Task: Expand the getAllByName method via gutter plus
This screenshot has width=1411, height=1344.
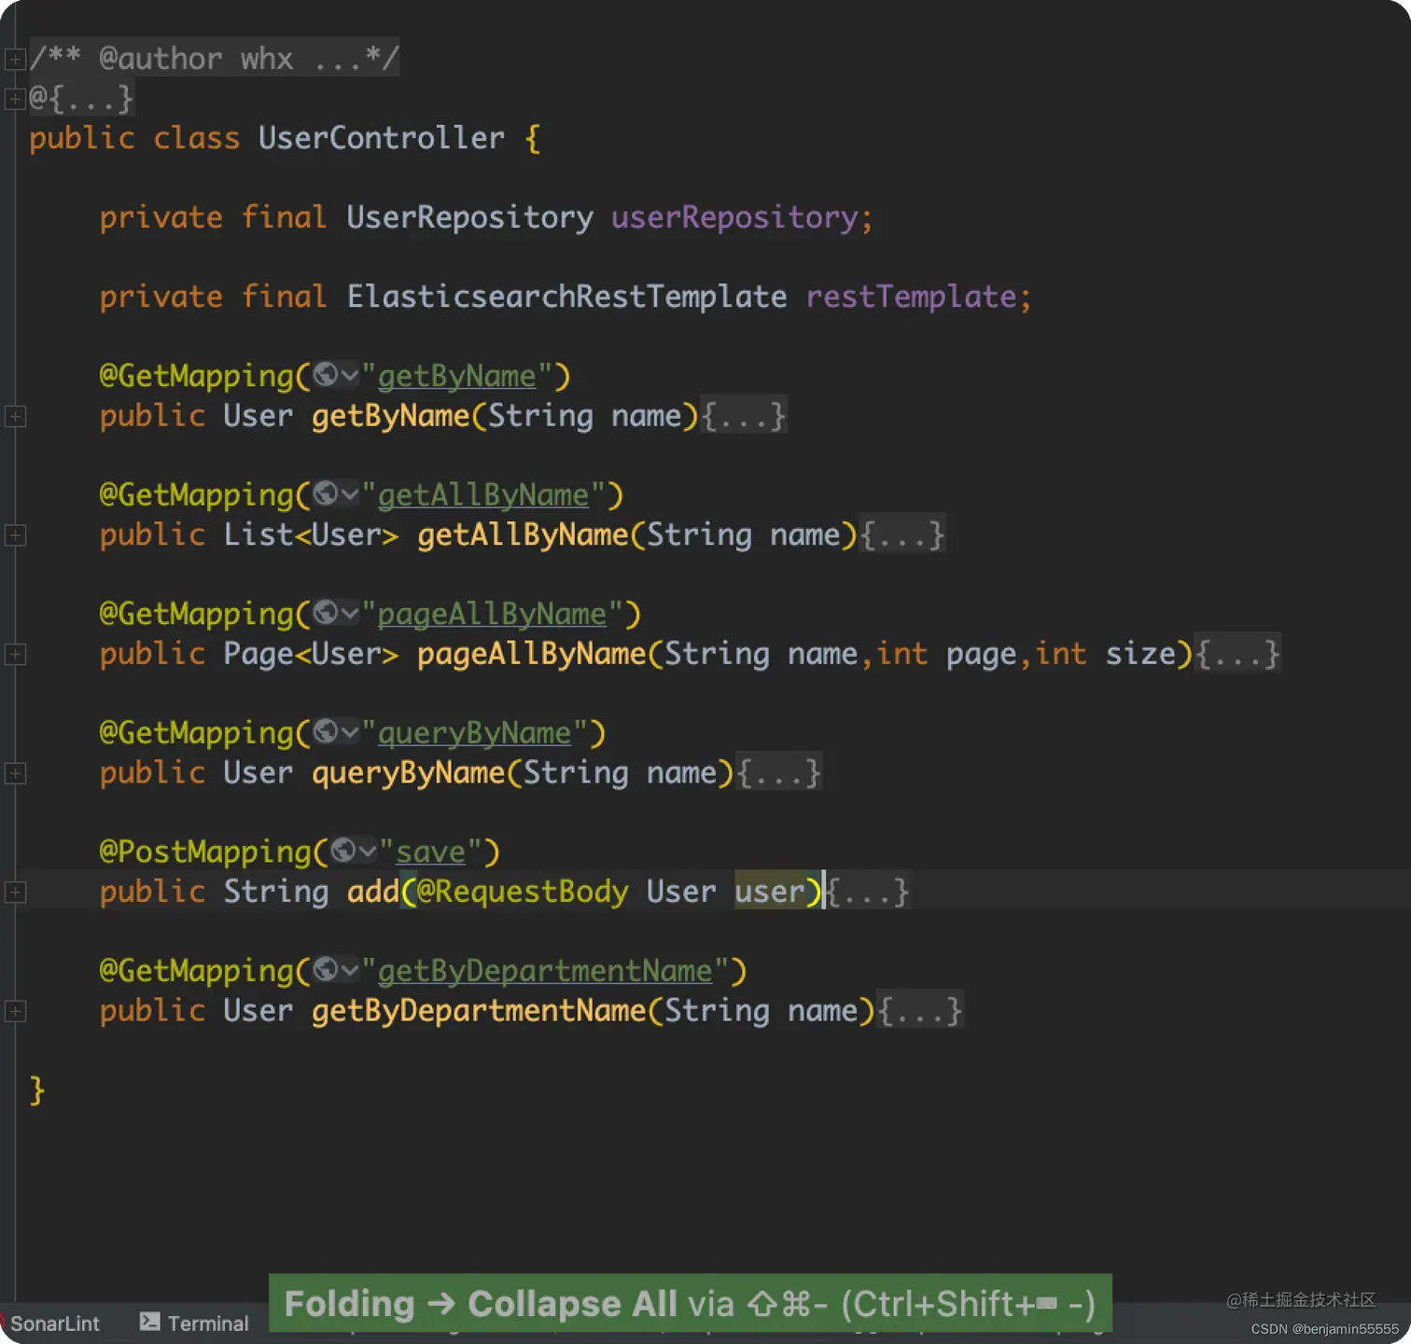Action: 15,535
